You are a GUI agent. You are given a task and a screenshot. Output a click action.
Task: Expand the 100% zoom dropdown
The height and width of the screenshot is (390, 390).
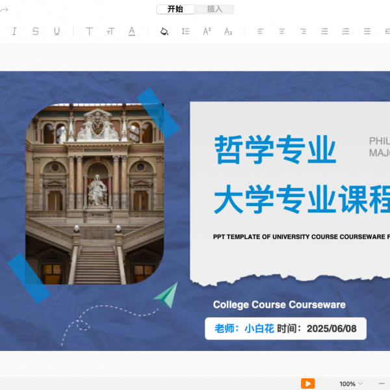[351, 383]
